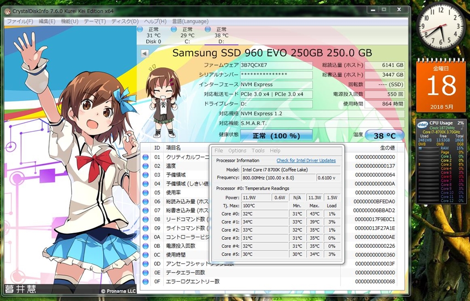470x301 pixels.
Task: Open the ディスク(D) menu
Action: click(125, 21)
